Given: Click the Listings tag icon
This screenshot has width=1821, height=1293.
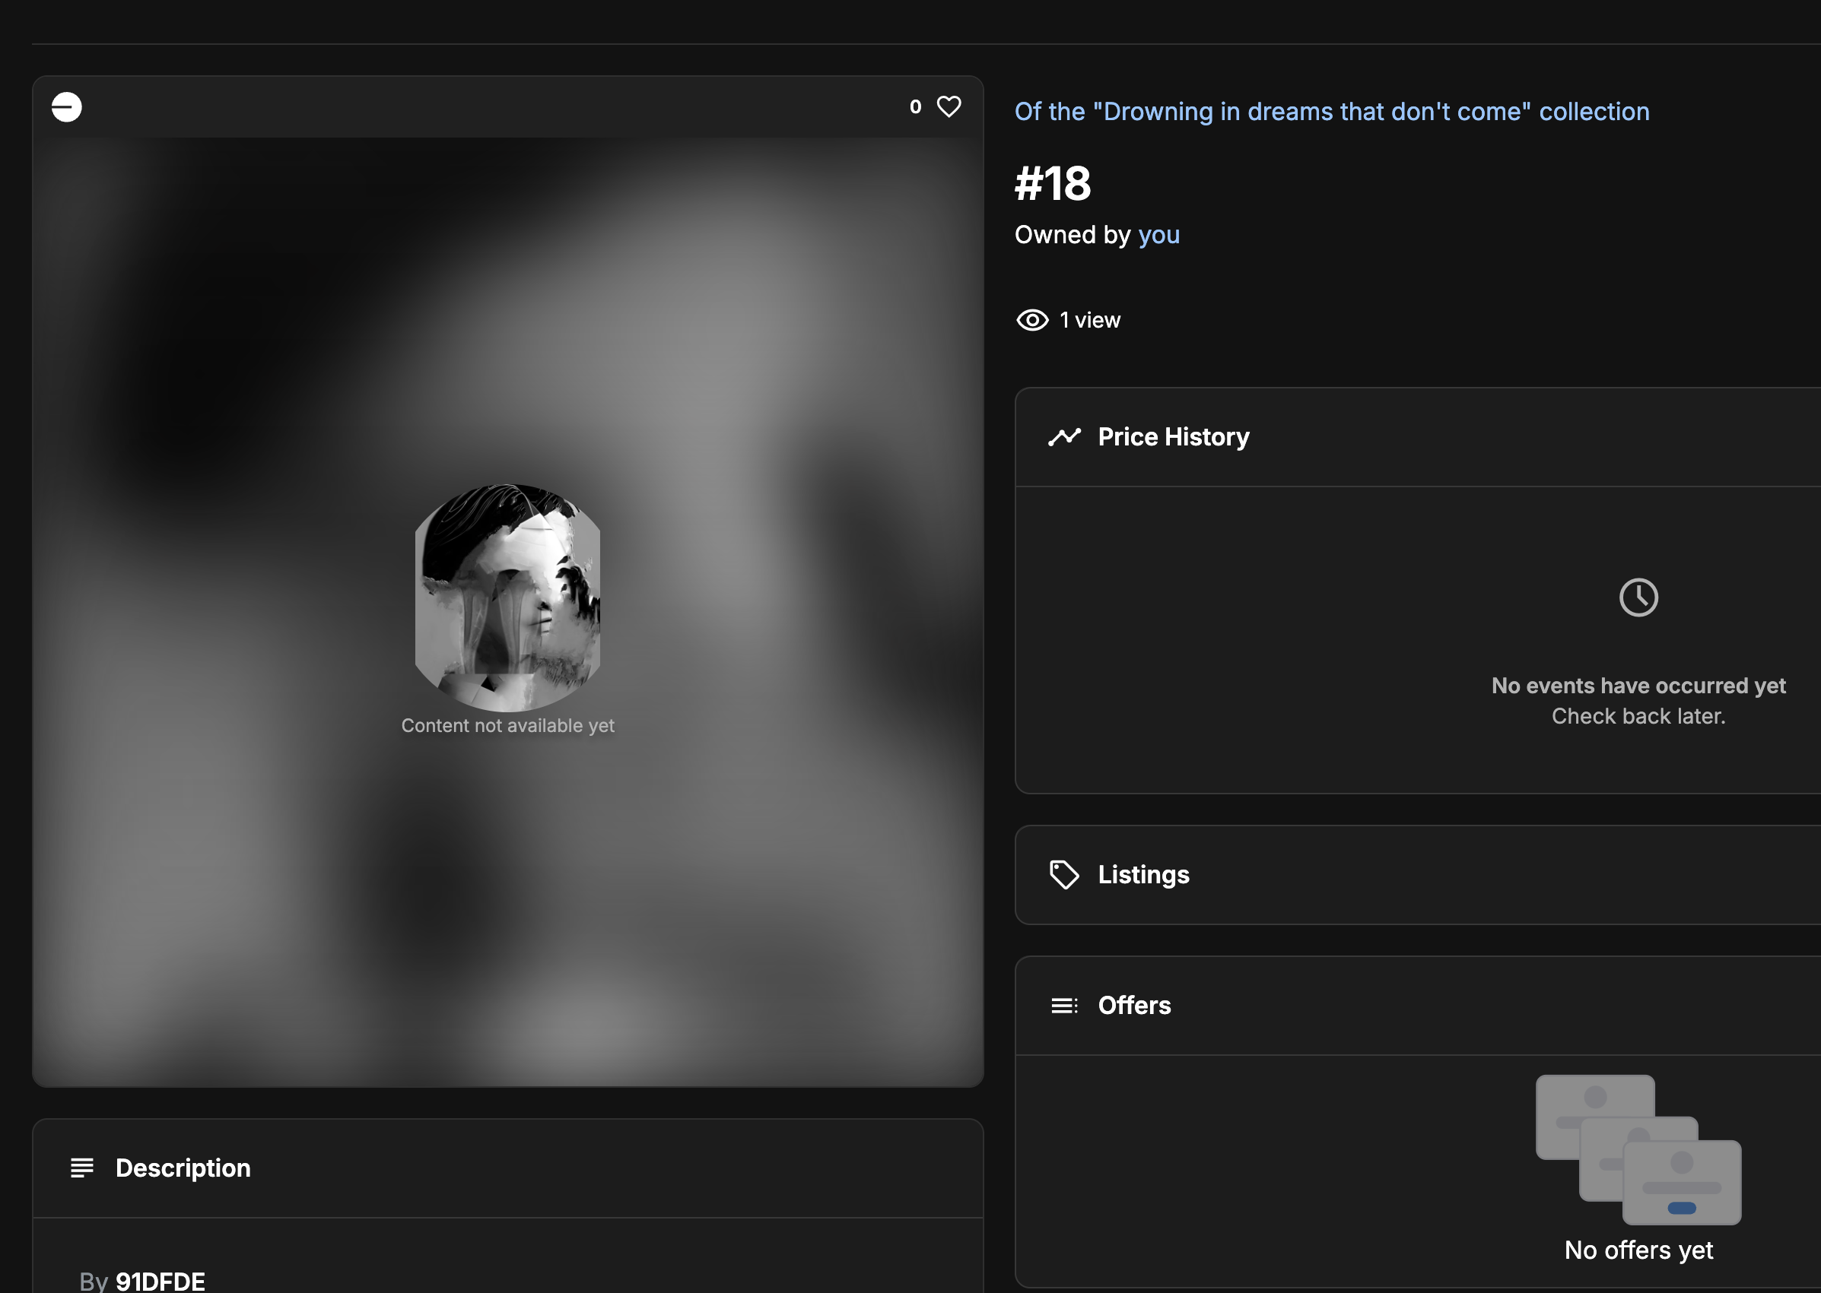Looking at the screenshot, I should click(x=1064, y=875).
